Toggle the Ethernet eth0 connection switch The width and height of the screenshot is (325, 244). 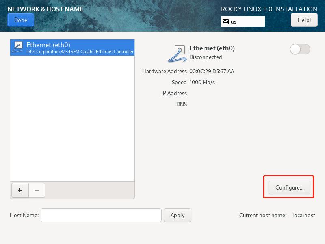[x=300, y=49]
